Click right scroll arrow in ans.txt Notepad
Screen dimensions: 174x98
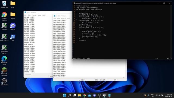click(x=124, y=78)
